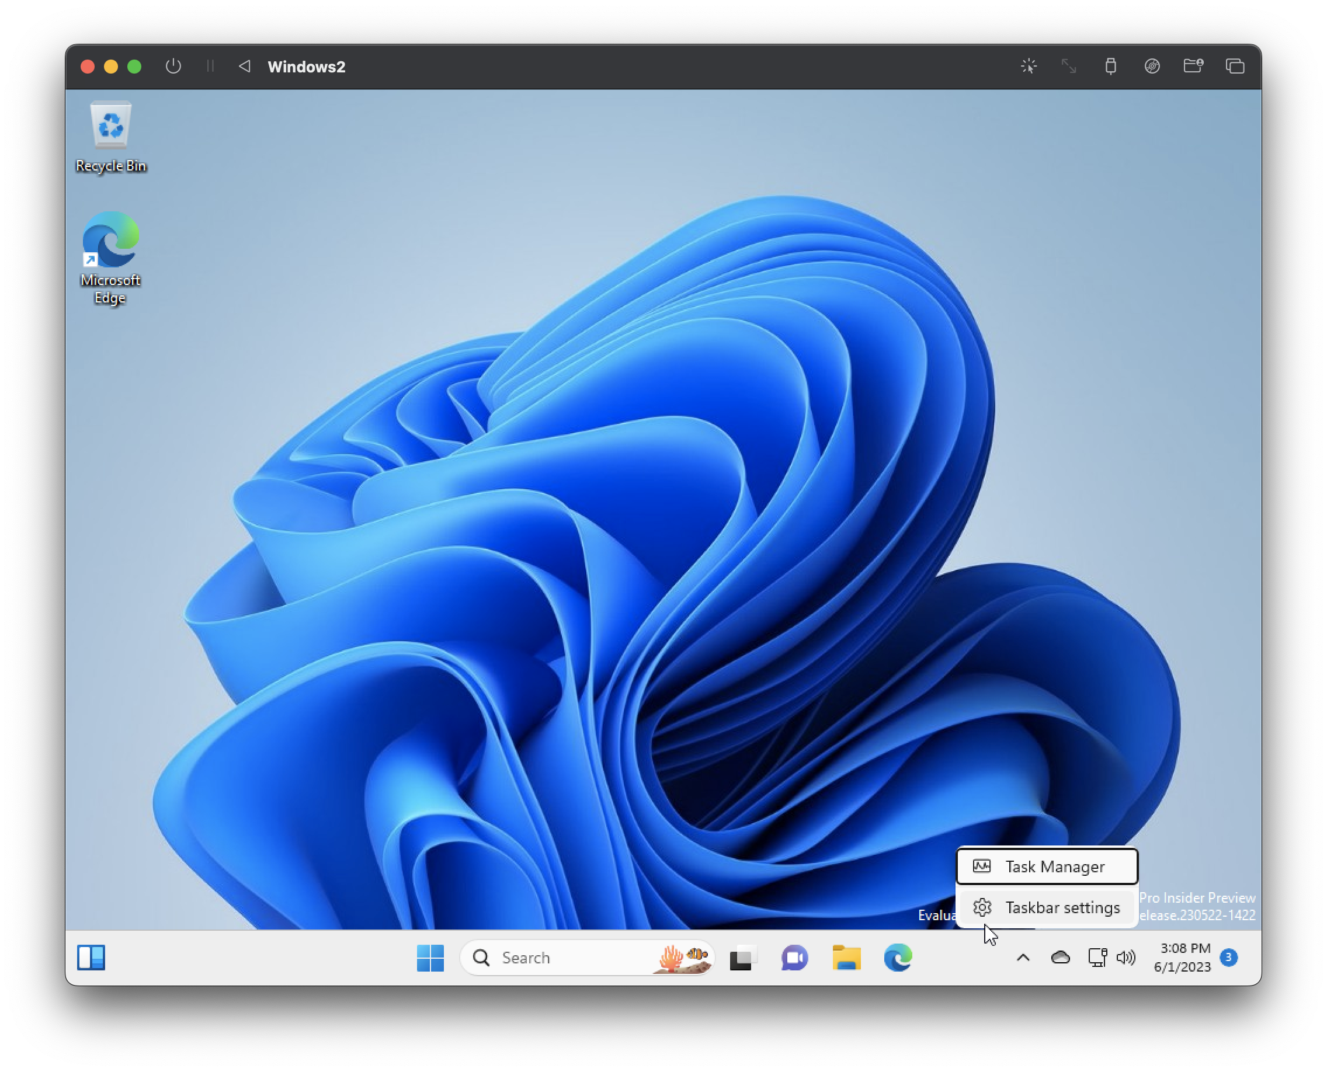The width and height of the screenshot is (1327, 1072).
Task: Click the OneDrive cloud tray icon
Action: pyautogui.click(x=1060, y=958)
